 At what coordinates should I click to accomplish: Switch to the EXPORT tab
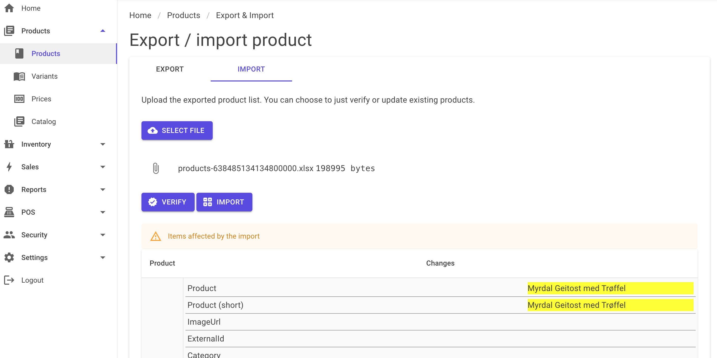(x=170, y=69)
